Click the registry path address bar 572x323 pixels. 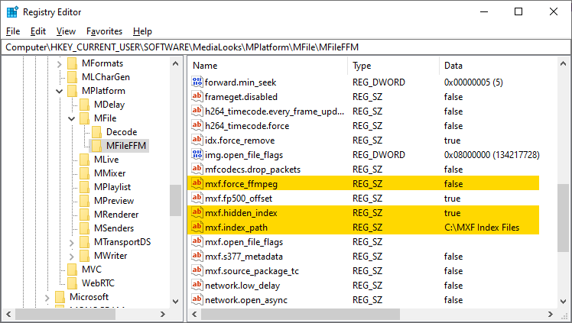(x=286, y=47)
